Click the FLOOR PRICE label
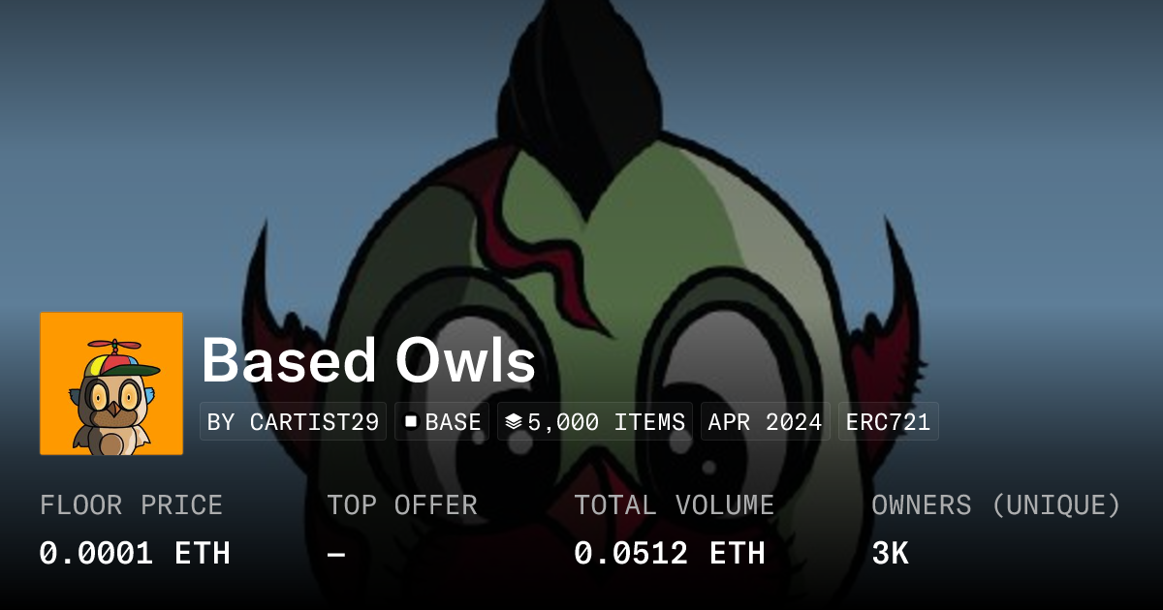 [x=131, y=505]
